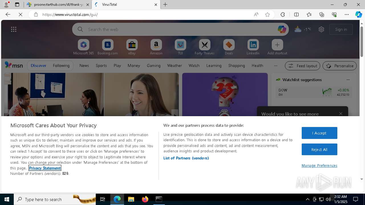Add this page to favorites star
The image size is (365, 205).
(x=267, y=15)
